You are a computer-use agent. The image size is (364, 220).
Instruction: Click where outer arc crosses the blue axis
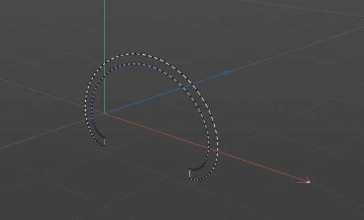coord(192,85)
